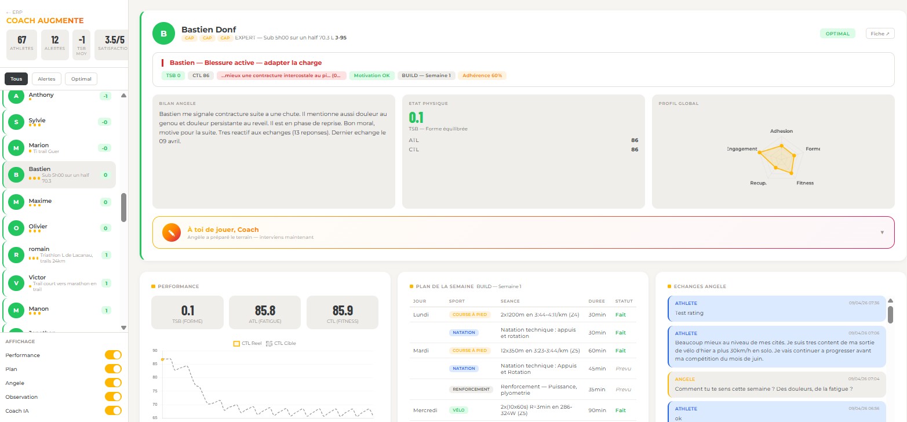Click the Tous filter button

pyautogui.click(x=16, y=79)
